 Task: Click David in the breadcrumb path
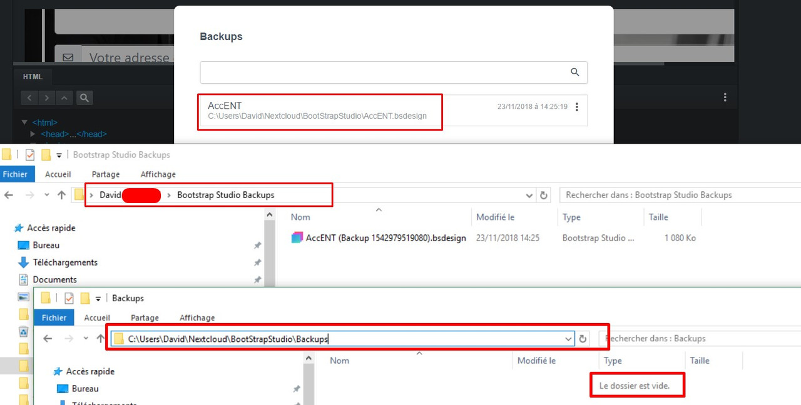[x=110, y=195]
